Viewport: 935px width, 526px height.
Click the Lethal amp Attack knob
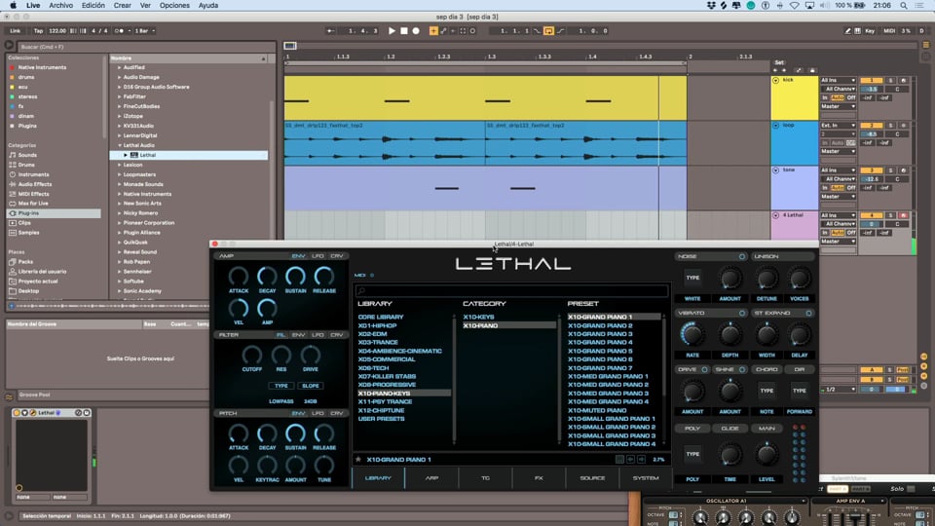(239, 276)
